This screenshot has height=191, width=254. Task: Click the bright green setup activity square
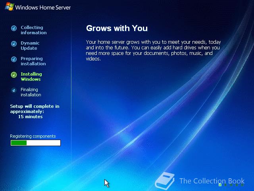[x=220, y=185]
